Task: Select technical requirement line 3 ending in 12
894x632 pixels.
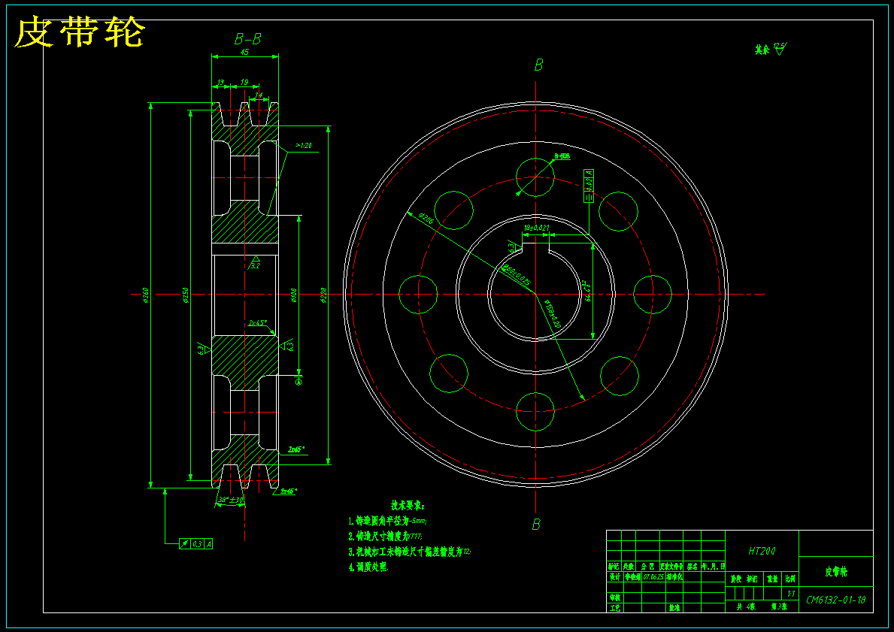Action: 409,552
